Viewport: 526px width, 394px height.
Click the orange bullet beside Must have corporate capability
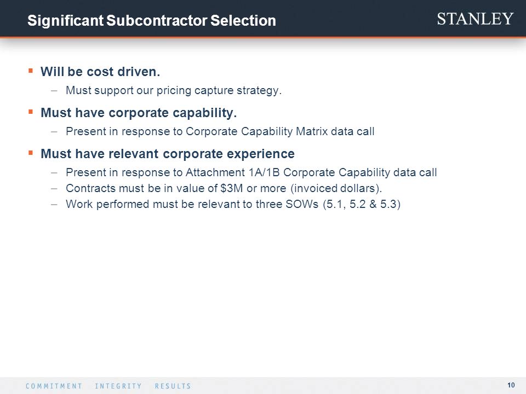tap(31, 112)
